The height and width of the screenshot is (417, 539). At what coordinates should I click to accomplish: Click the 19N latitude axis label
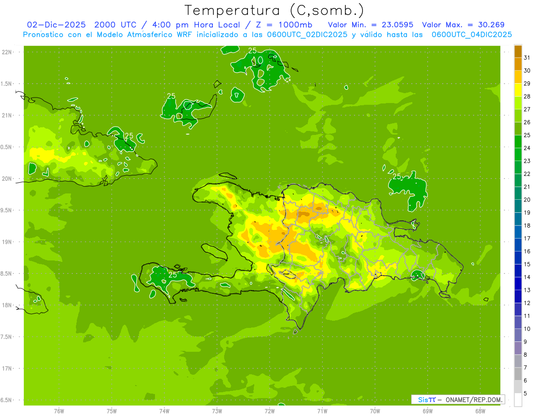[x=7, y=242]
